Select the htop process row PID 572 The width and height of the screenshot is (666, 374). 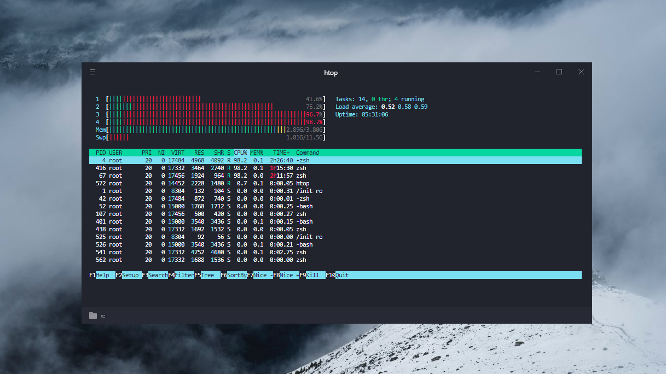[335, 183]
